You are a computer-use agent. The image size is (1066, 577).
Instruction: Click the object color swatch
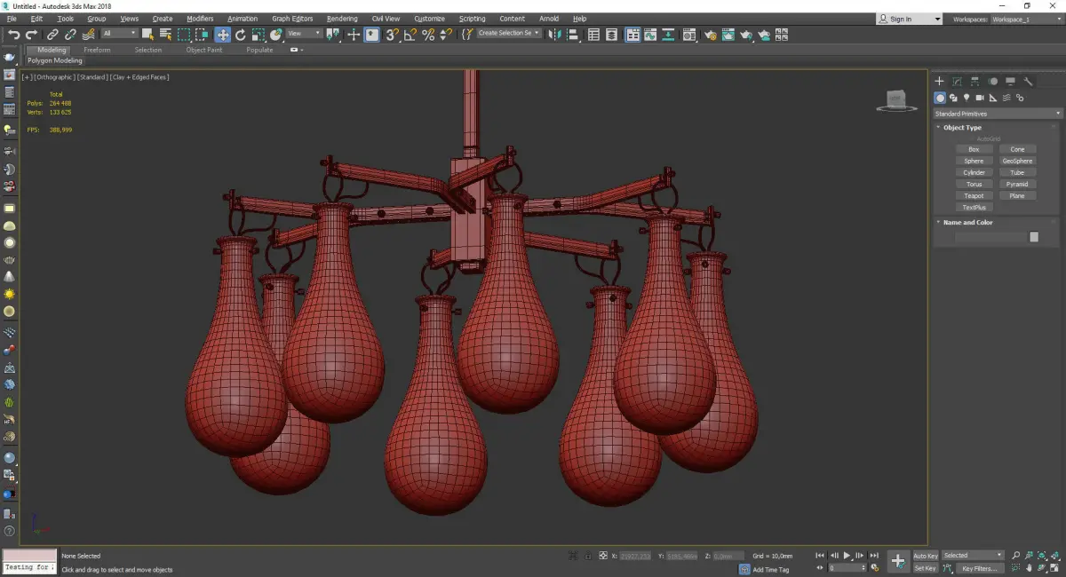[1033, 237]
